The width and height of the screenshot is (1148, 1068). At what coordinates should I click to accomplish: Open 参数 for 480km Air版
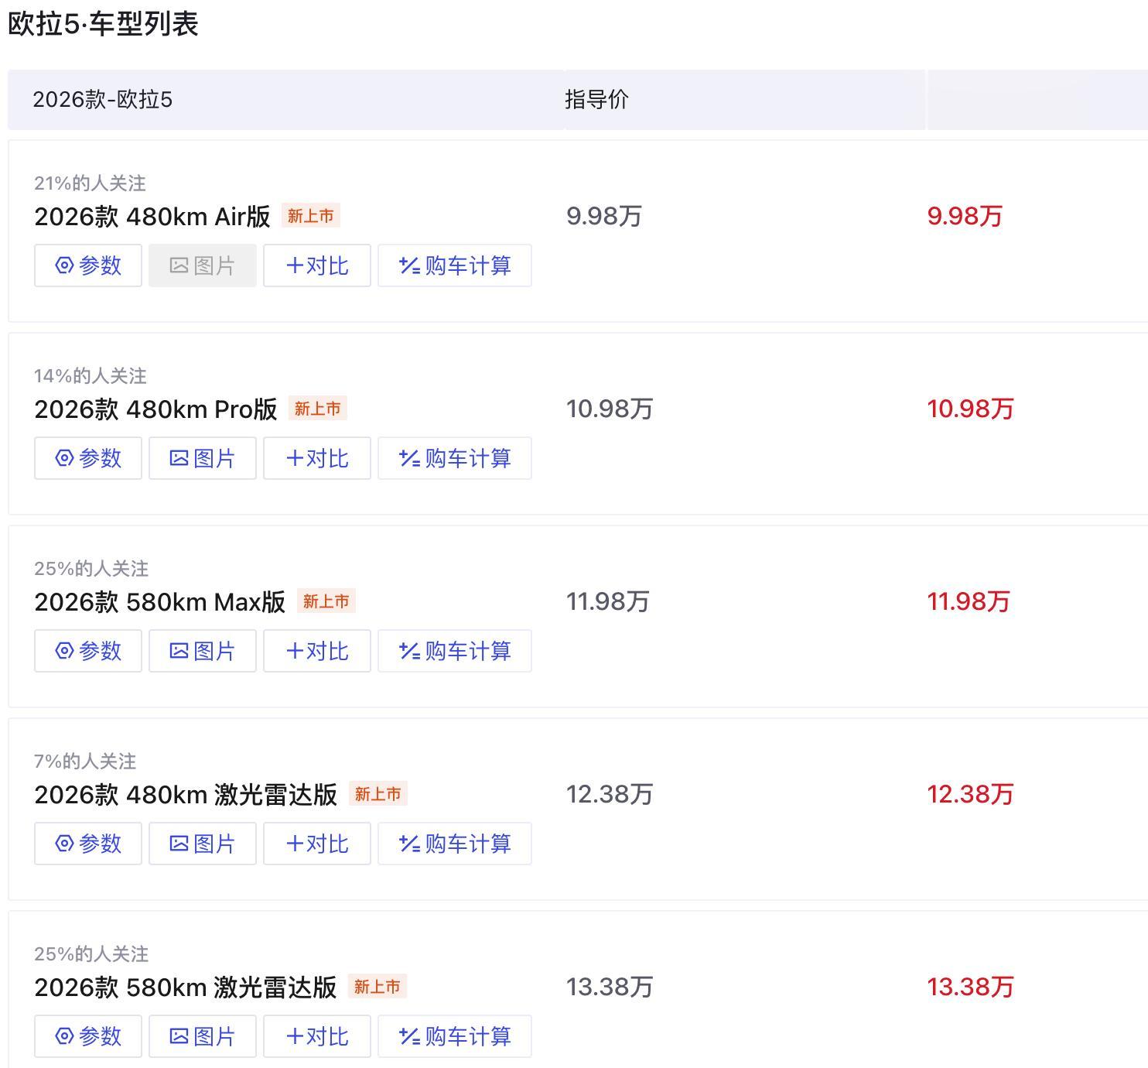click(88, 265)
